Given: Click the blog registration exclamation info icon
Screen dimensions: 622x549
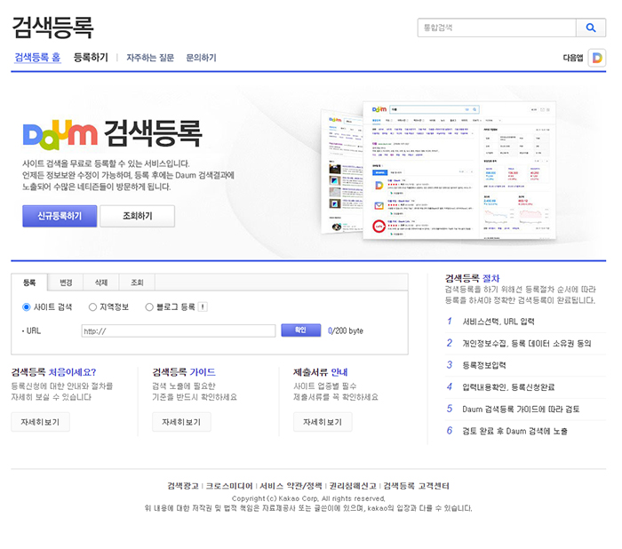Looking at the screenshot, I should click(x=203, y=307).
